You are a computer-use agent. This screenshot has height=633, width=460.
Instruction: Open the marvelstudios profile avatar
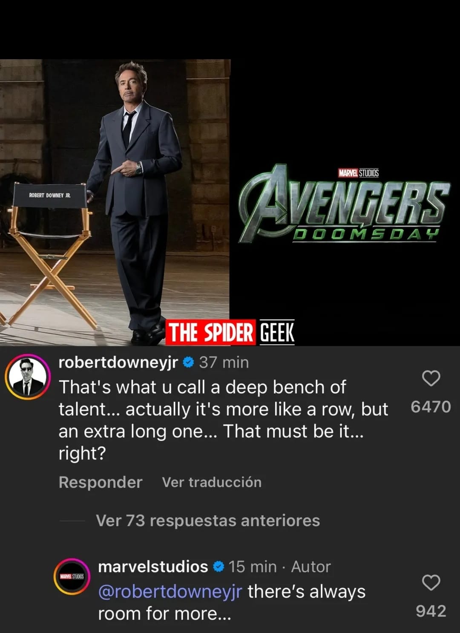click(72, 576)
